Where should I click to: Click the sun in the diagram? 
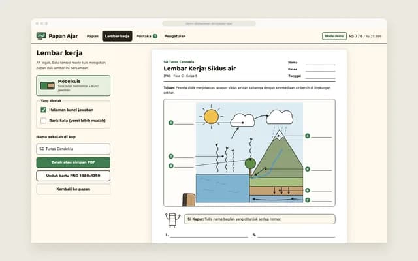(211, 117)
